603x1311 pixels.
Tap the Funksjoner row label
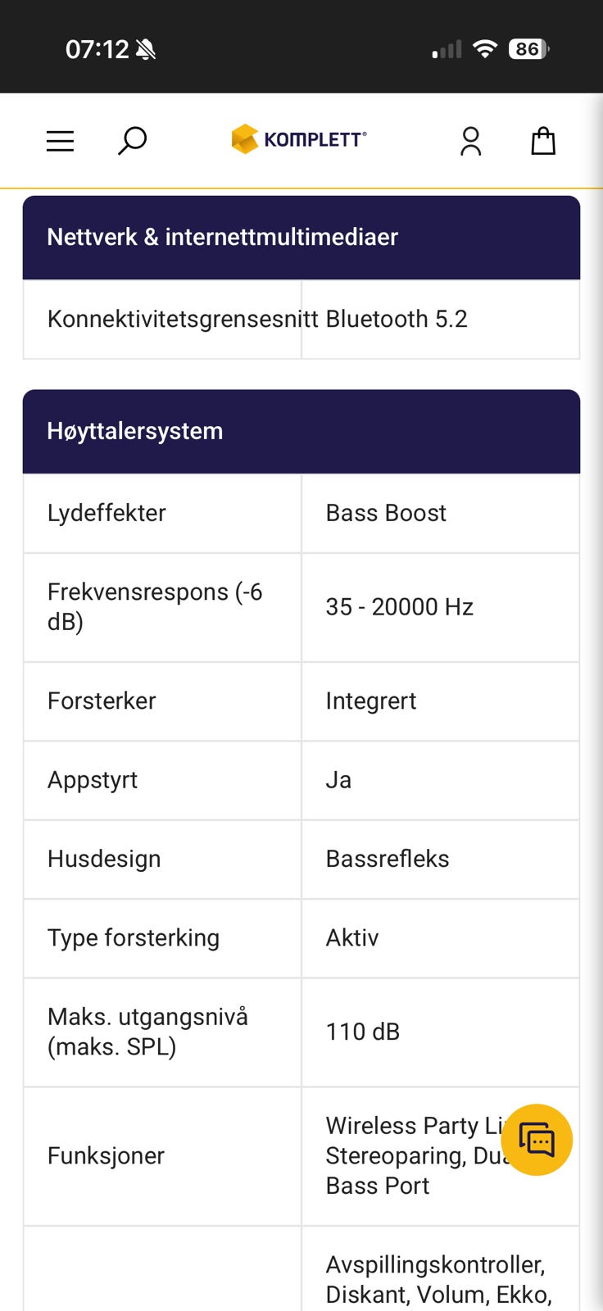106,1156
